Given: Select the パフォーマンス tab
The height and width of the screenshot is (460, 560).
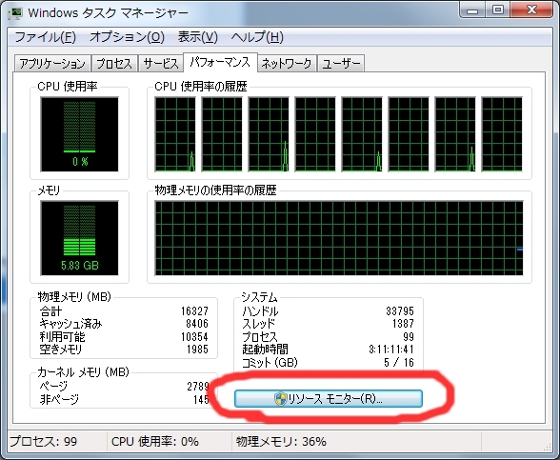Looking at the screenshot, I should tap(220, 63).
